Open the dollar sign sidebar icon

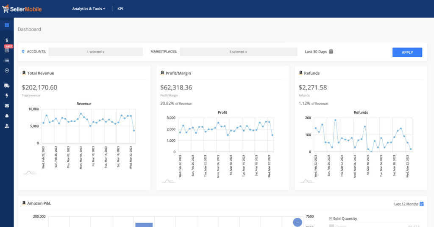point(7,40)
